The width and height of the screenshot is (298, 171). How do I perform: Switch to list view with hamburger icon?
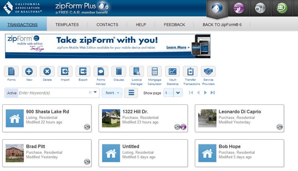[x=131, y=93]
